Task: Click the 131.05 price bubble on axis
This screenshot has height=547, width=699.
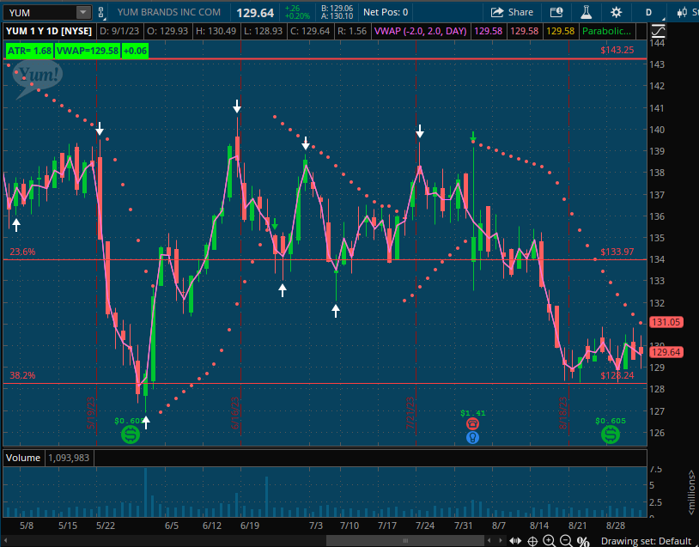Action: click(x=666, y=322)
